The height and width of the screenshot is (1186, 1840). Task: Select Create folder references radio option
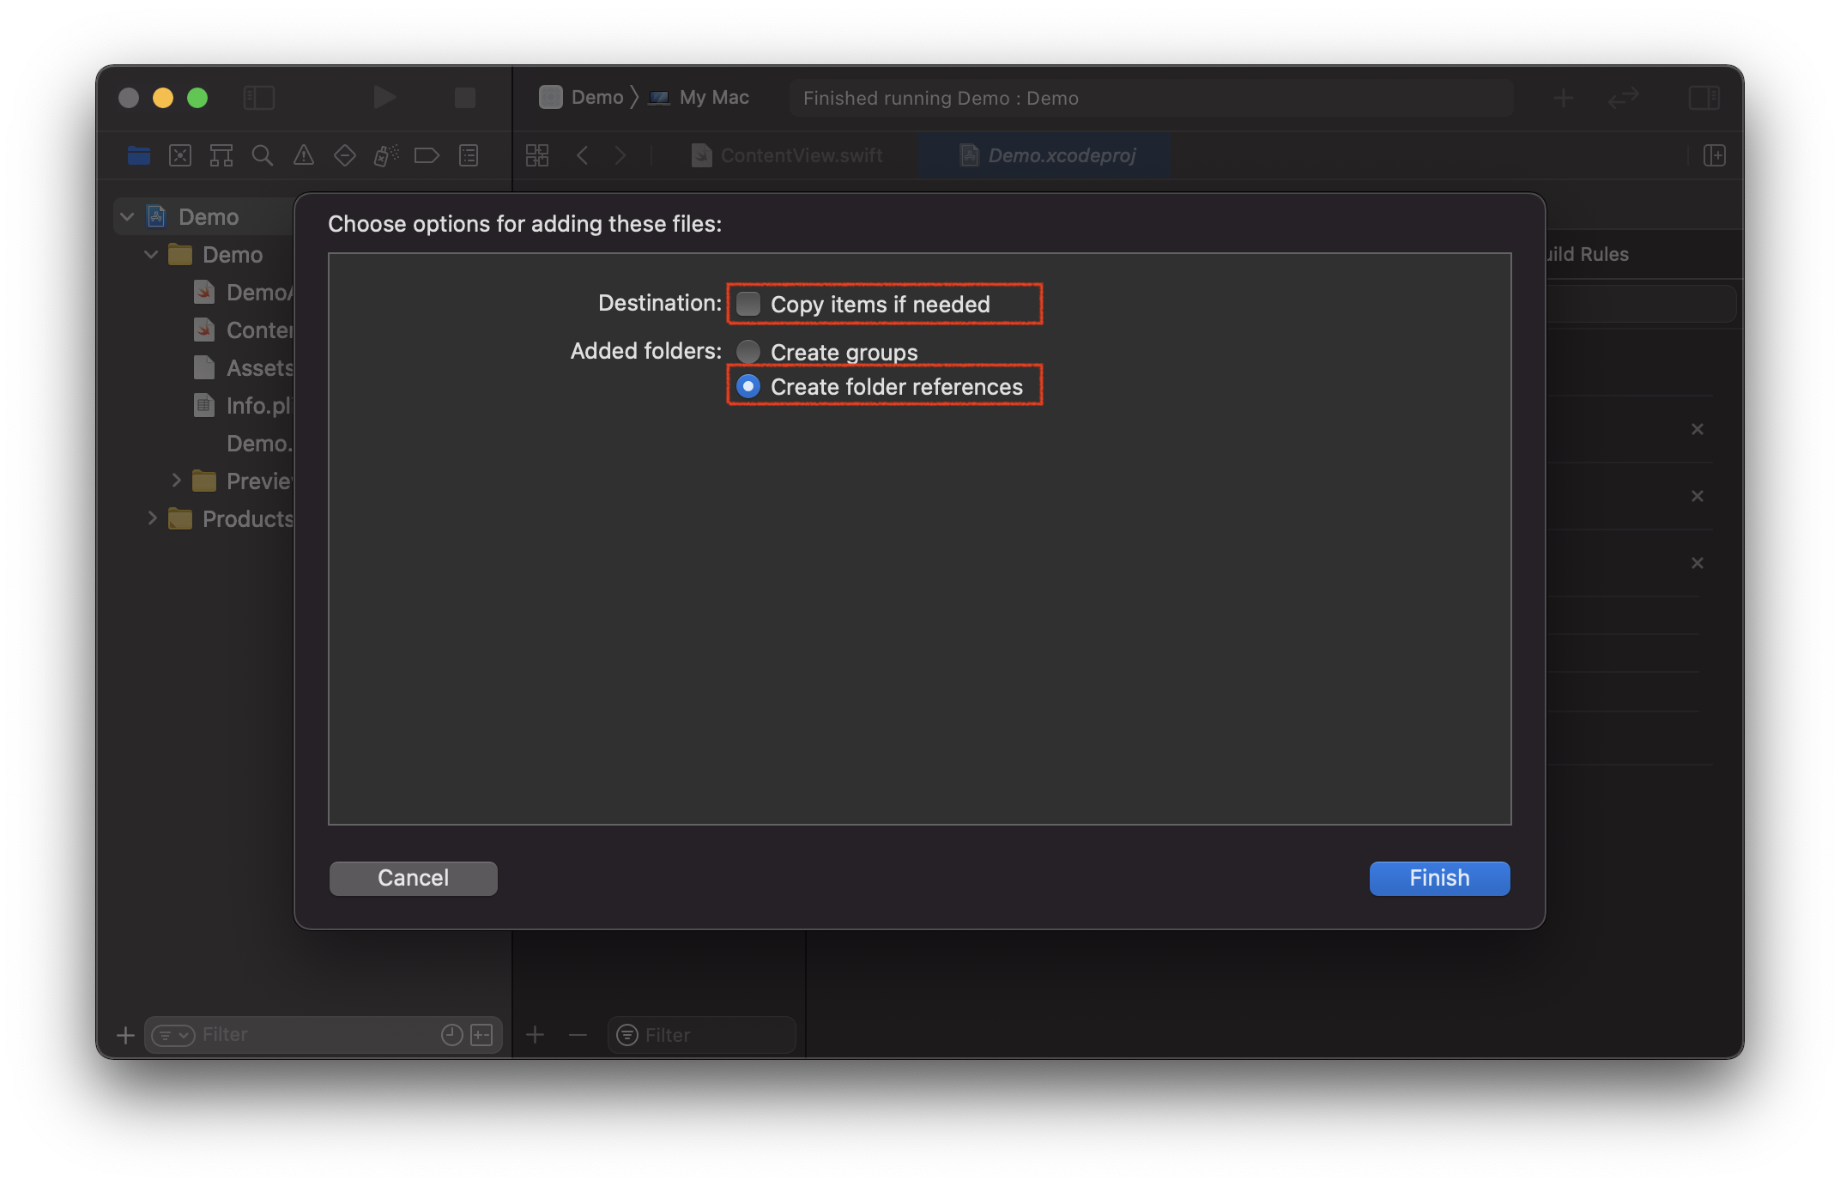coord(748,387)
